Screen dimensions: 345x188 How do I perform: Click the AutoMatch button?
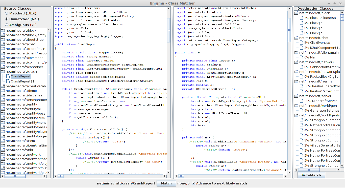(311, 175)
